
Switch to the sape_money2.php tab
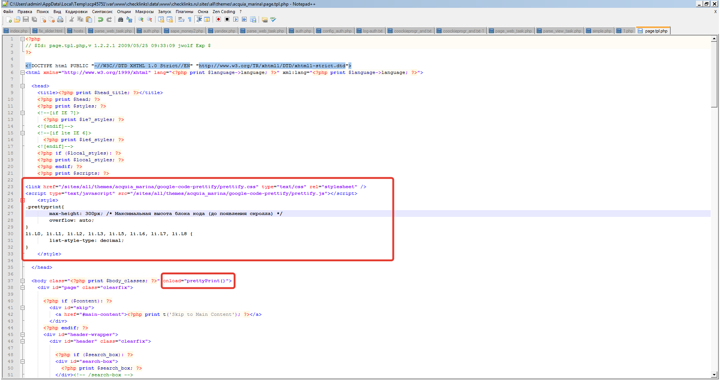pos(184,31)
